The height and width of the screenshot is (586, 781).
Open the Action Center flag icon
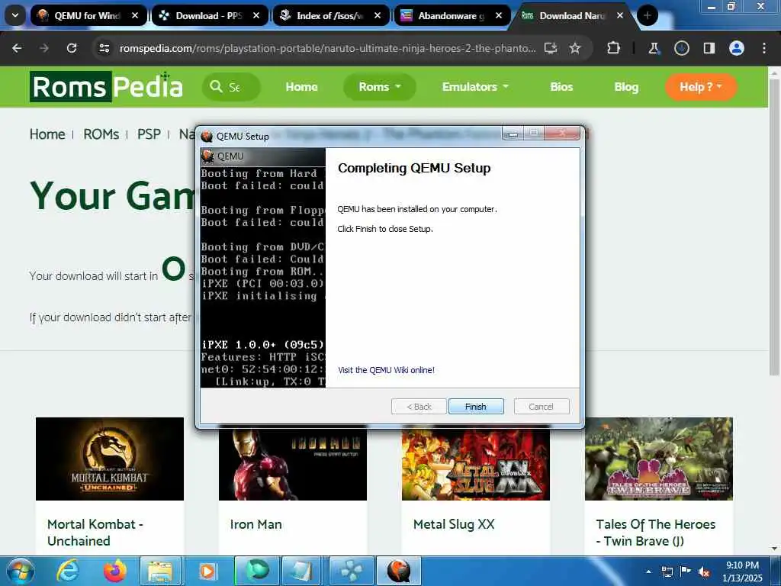686,572
